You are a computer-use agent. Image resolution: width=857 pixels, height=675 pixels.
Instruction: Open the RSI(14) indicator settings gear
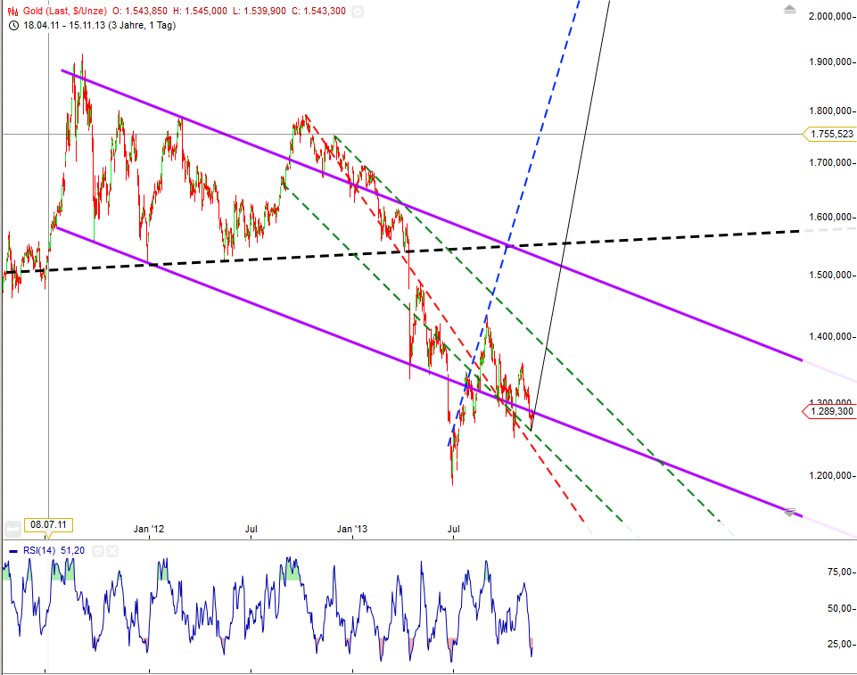click(x=98, y=550)
